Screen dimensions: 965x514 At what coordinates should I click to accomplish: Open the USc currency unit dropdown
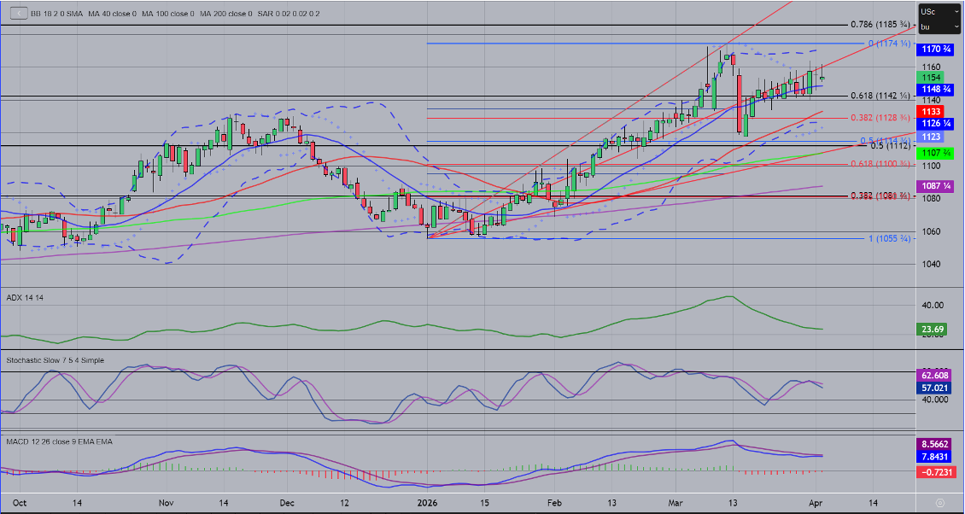click(940, 12)
